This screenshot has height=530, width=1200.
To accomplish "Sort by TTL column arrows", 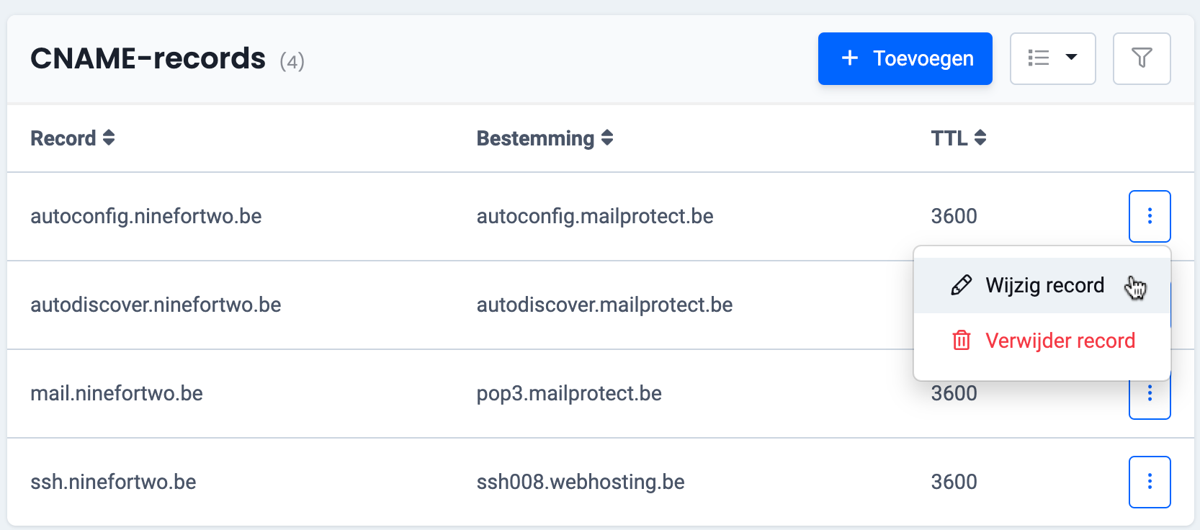I will tap(980, 138).
